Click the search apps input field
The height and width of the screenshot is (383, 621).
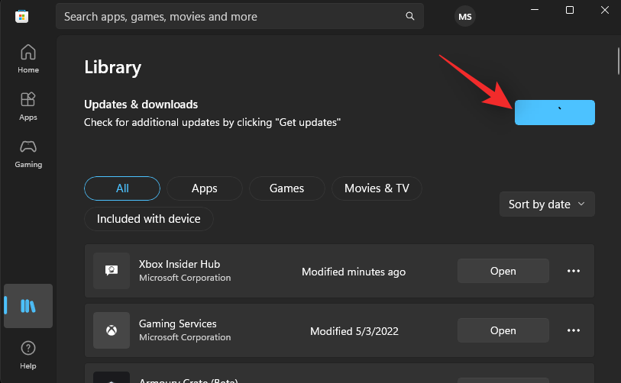240,16
